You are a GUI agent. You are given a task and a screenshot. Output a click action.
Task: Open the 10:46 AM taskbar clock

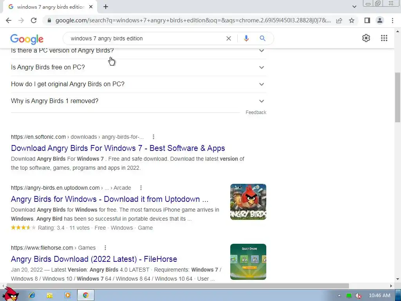tap(379, 296)
